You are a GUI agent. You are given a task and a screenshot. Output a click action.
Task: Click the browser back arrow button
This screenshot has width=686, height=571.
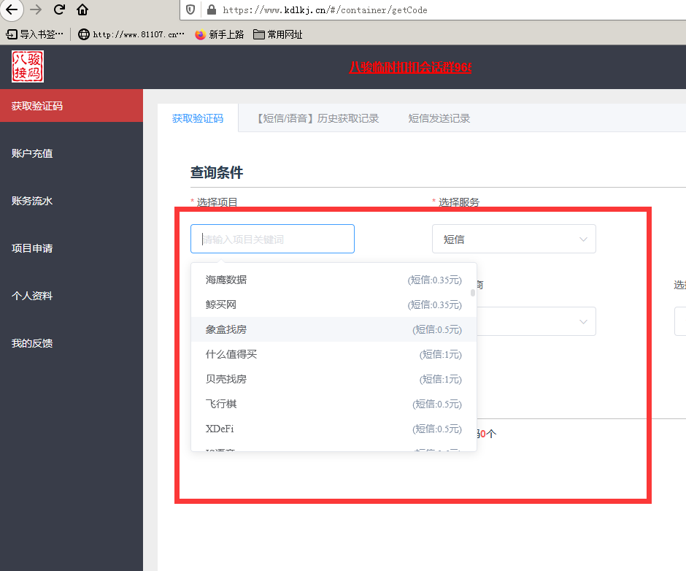pos(12,10)
